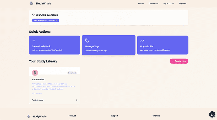The image size is (217, 120).
Task: Click the Archimedes description preview text
Action: pos(53,87)
